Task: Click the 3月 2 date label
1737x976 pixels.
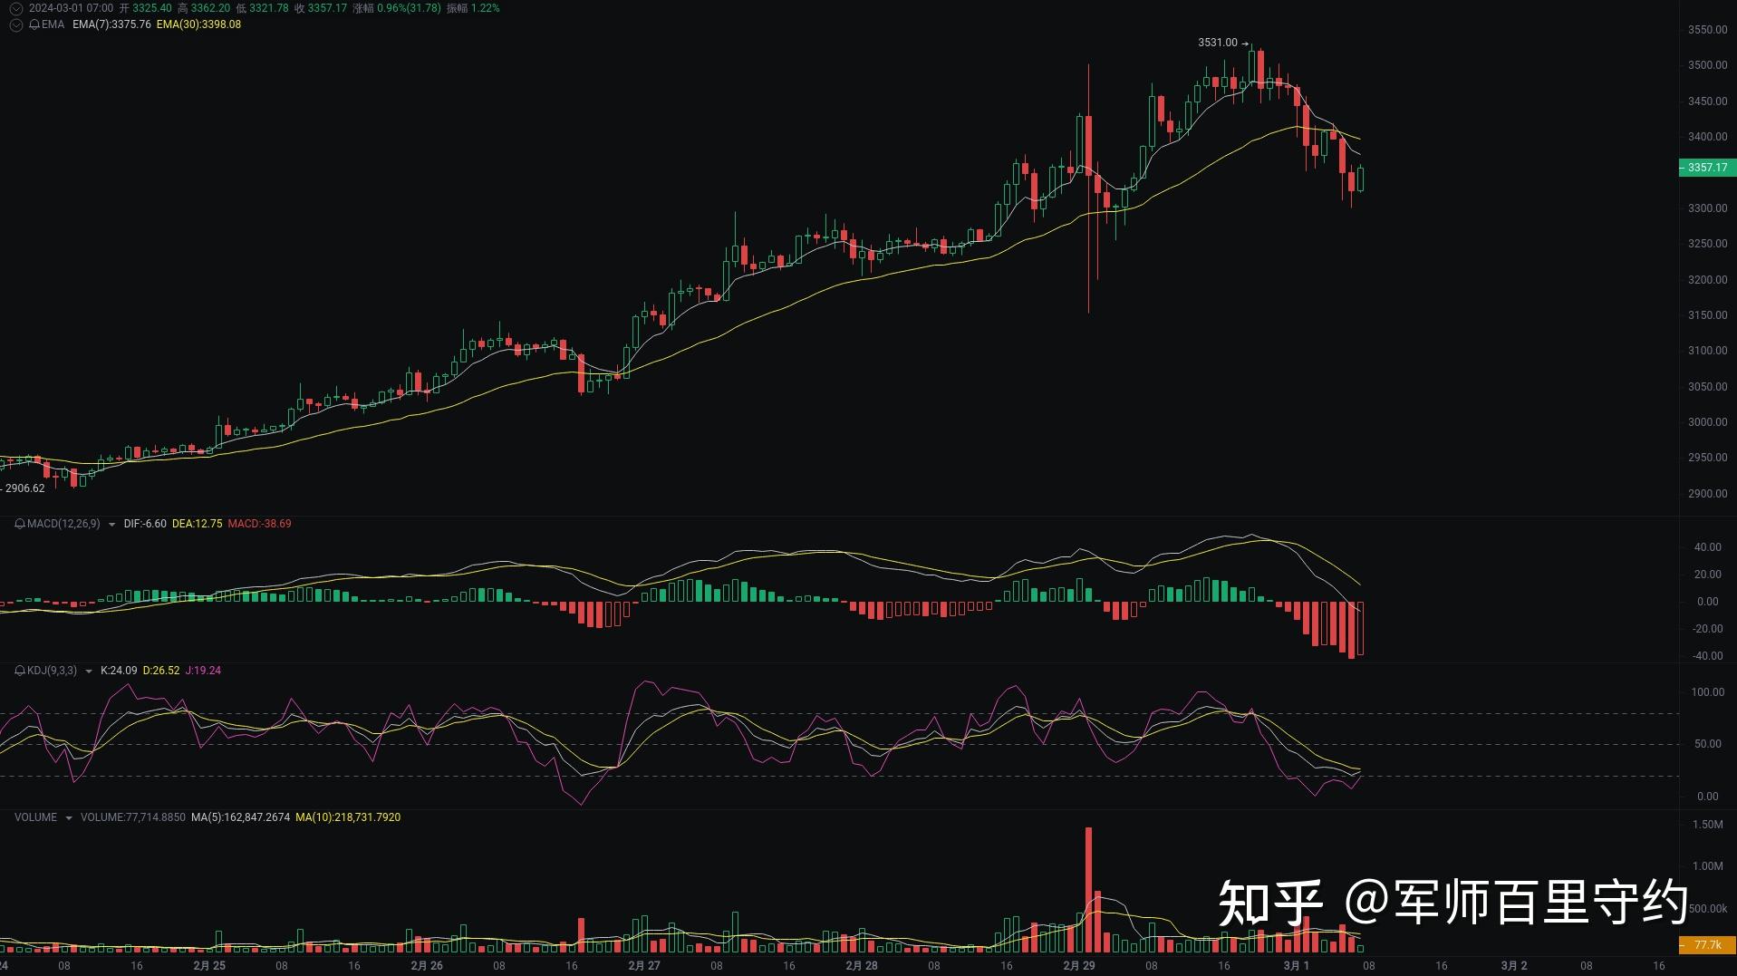Action: tap(1514, 966)
